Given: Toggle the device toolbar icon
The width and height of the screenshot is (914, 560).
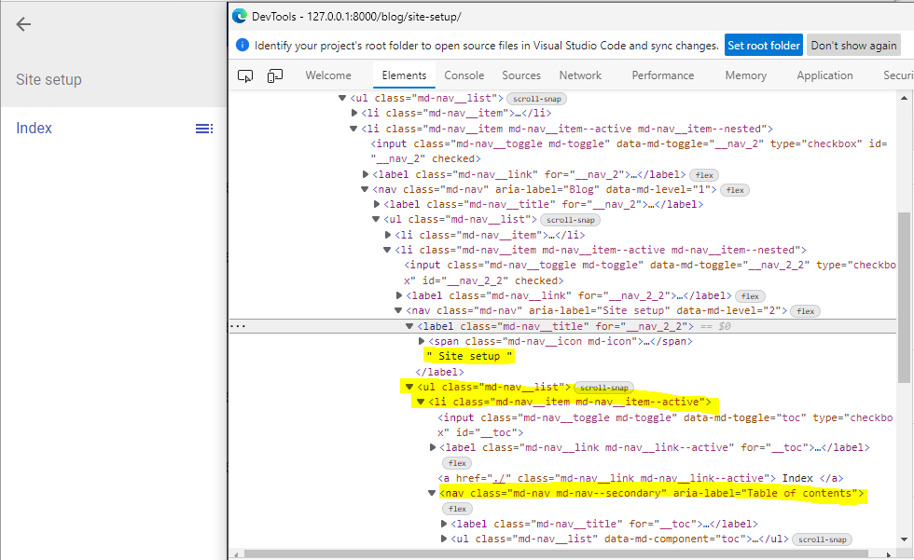Looking at the screenshot, I should click(274, 75).
